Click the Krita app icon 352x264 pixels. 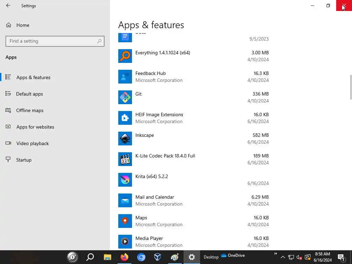tap(125, 180)
